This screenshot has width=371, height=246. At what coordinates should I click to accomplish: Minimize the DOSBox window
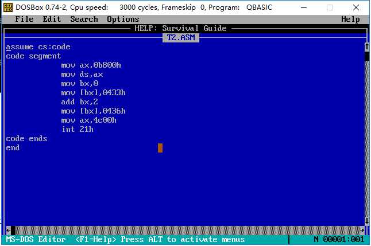[x=304, y=7]
